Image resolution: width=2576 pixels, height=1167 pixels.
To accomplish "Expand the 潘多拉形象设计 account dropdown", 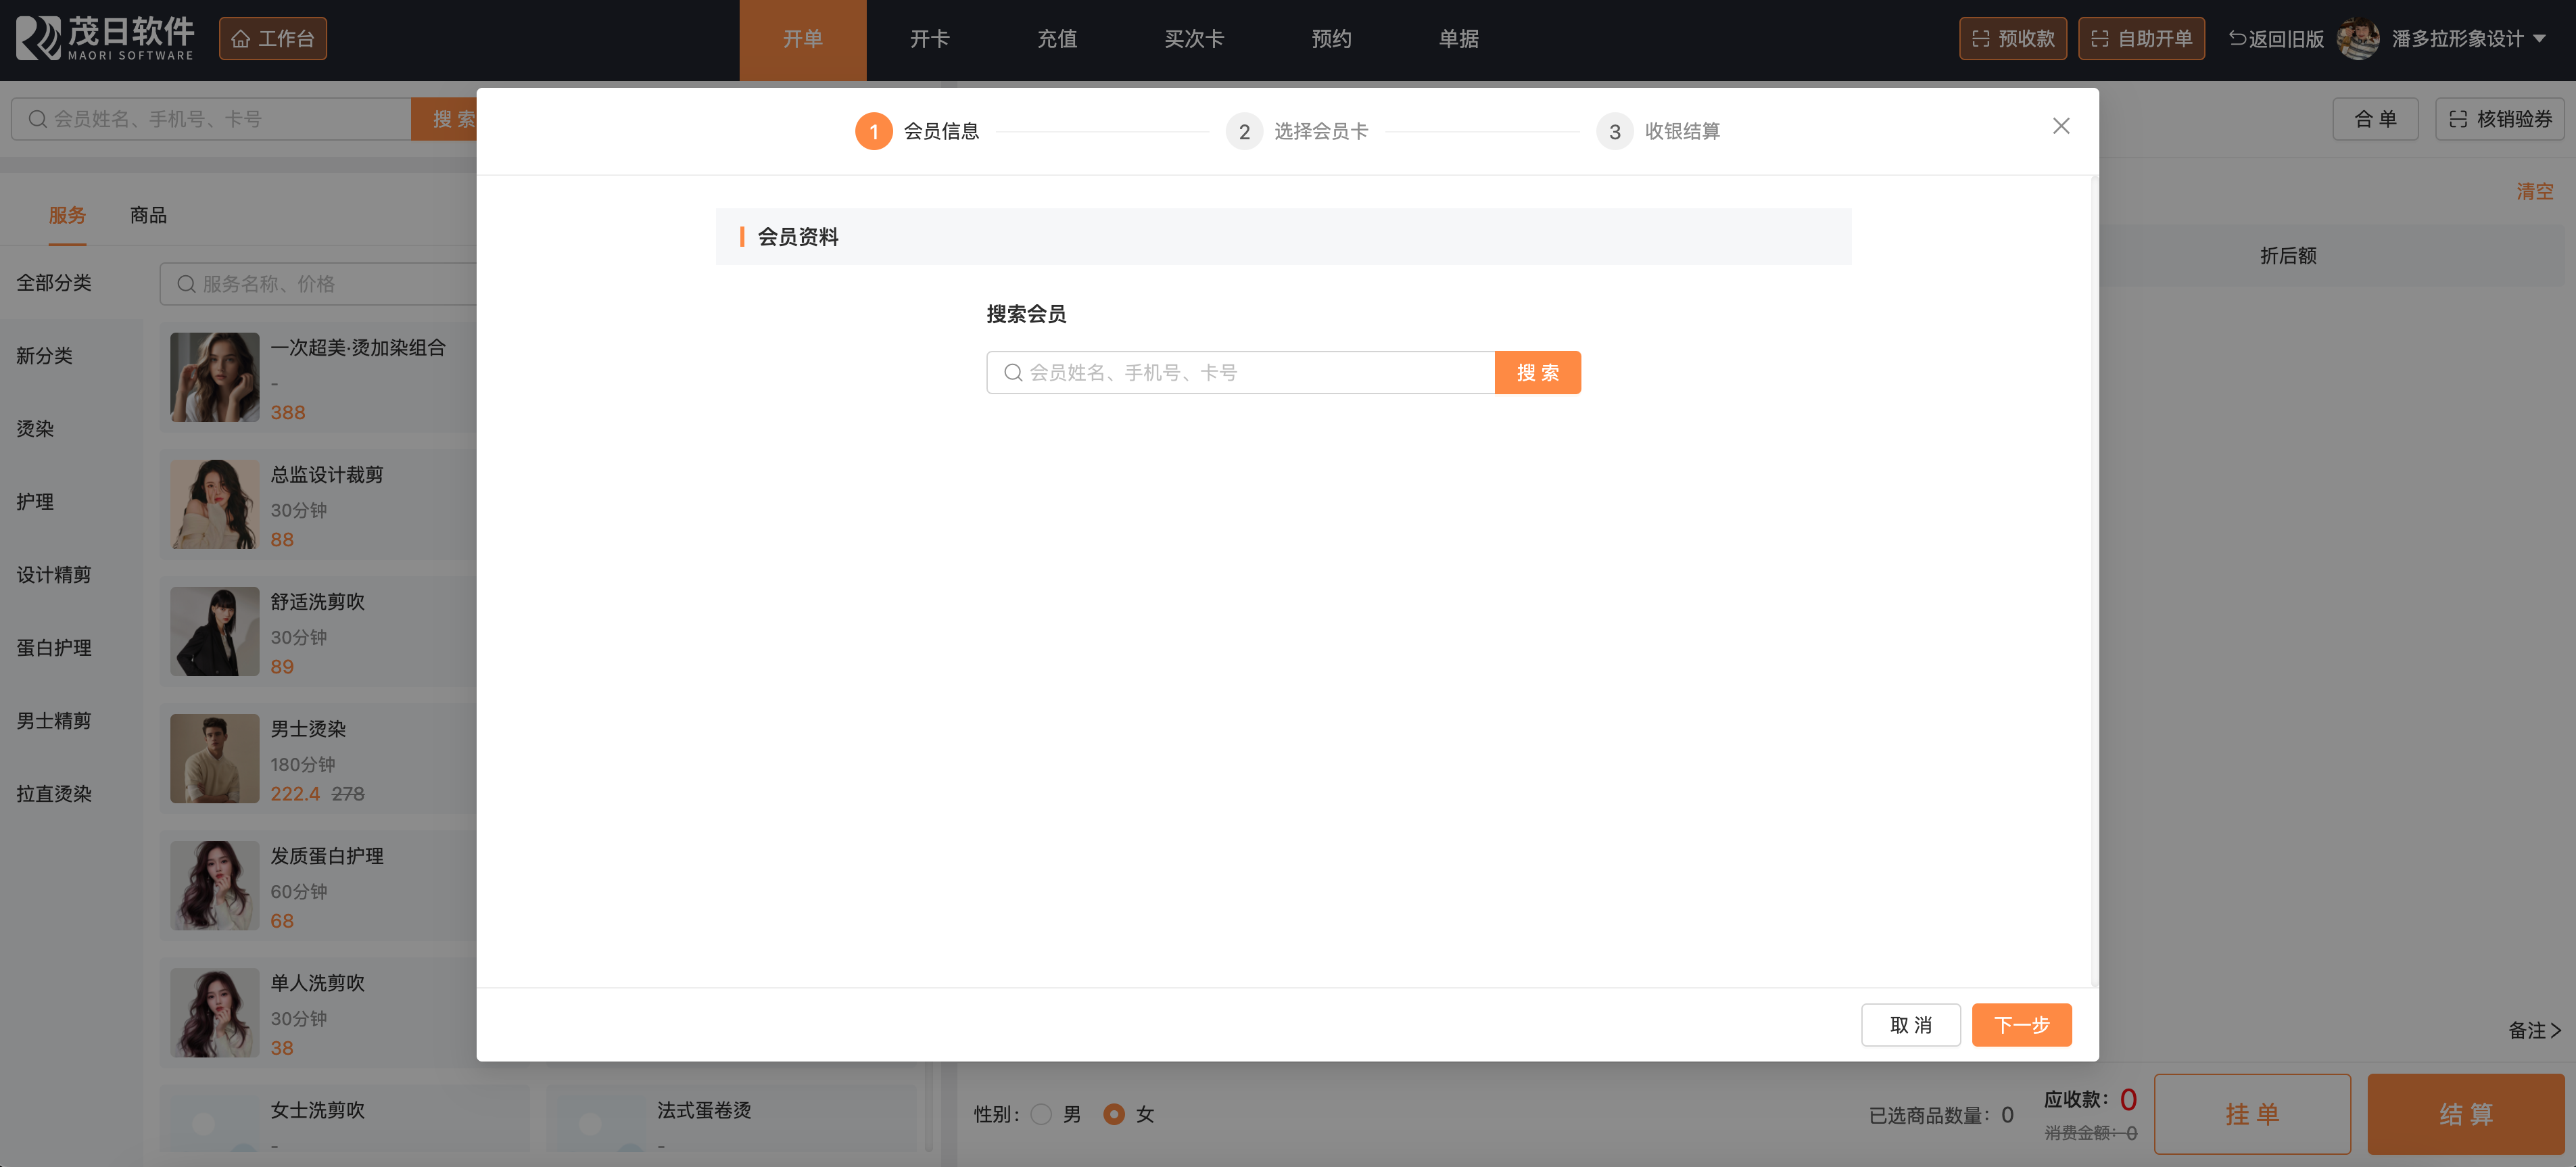I will 2540,39.
